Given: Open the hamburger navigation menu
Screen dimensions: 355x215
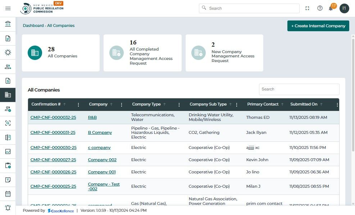Looking at the screenshot, I should point(8,8).
